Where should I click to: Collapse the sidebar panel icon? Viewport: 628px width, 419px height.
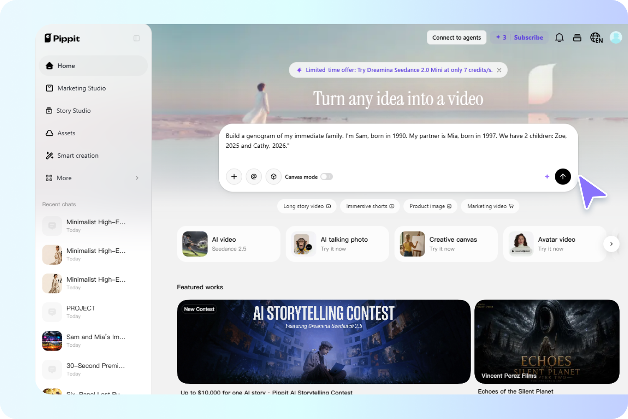(137, 38)
